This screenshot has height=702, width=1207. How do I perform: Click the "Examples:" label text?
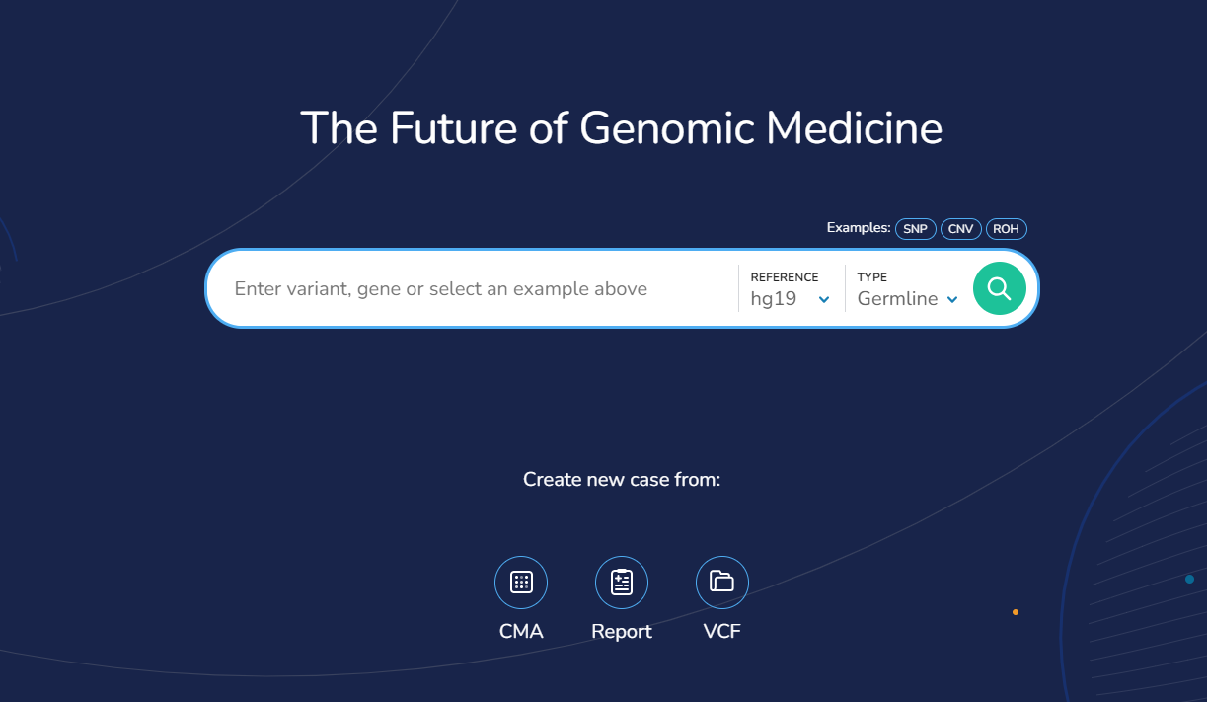tap(859, 228)
